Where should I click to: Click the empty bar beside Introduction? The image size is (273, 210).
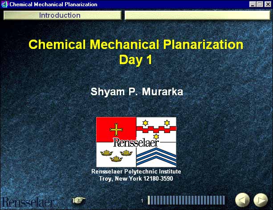(x=197, y=15)
